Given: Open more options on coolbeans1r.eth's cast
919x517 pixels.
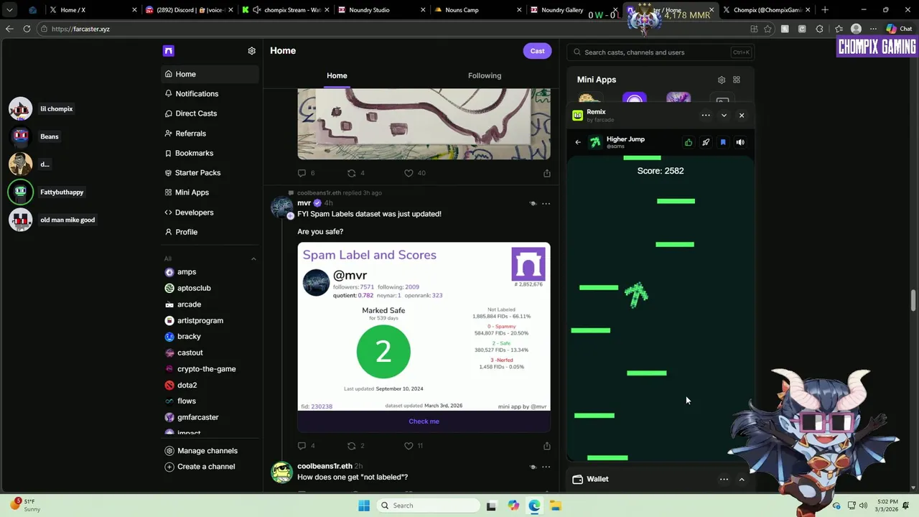Looking at the screenshot, I should (x=546, y=467).
